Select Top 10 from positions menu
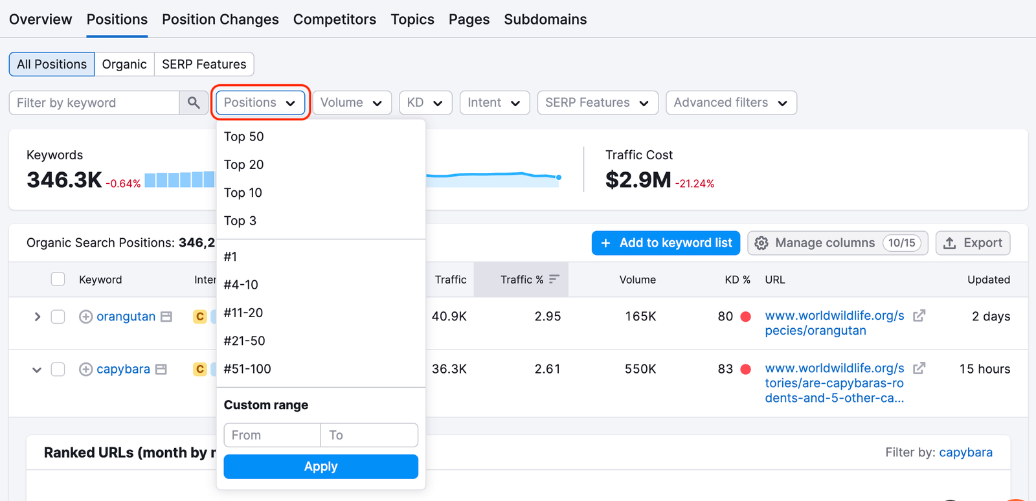 click(x=243, y=193)
